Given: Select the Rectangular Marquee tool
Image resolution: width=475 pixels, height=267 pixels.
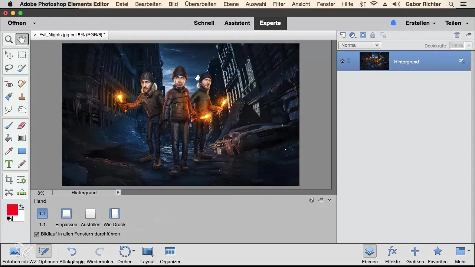Looking at the screenshot, I should coord(22,55).
